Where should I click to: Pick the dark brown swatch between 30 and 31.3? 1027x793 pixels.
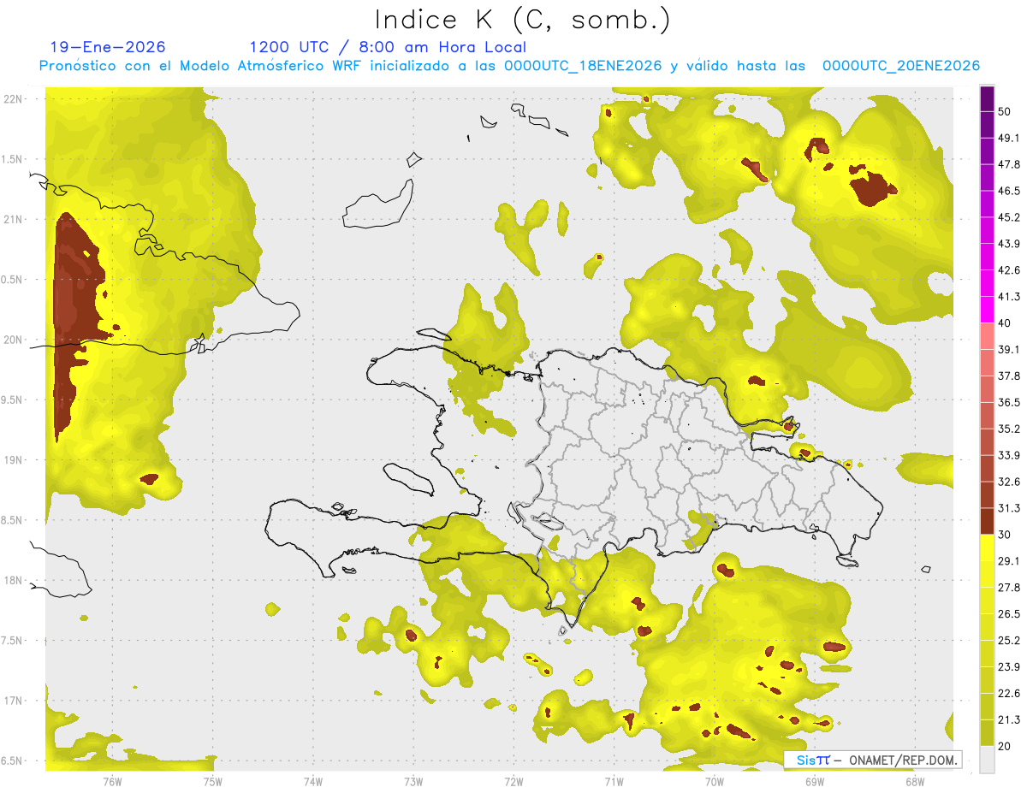tap(987, 522)
